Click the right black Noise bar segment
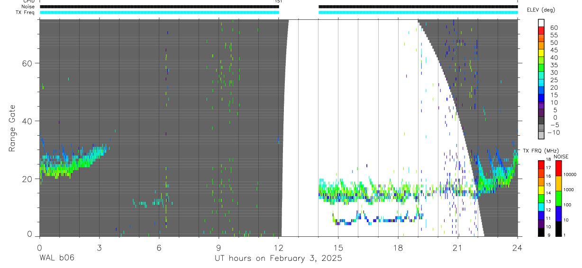Image resolution: width=582 pixels, height=268 pixels. (418, 7)
